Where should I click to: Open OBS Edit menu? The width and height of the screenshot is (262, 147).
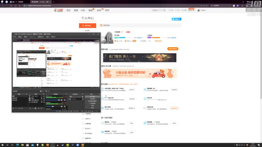coord(20,37)
